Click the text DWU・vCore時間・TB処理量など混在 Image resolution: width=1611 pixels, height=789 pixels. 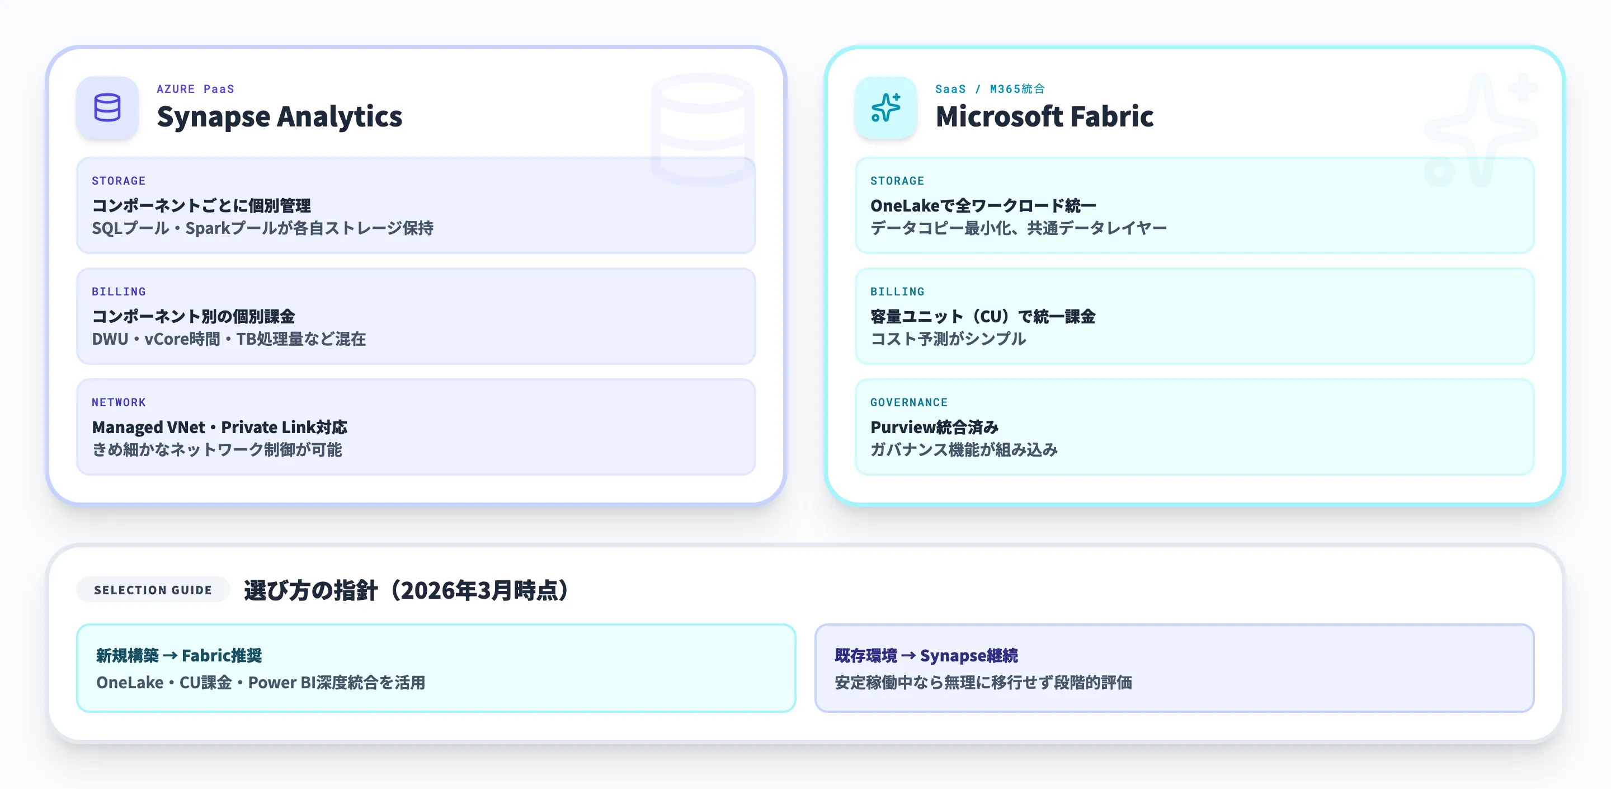tap(229, 339)
